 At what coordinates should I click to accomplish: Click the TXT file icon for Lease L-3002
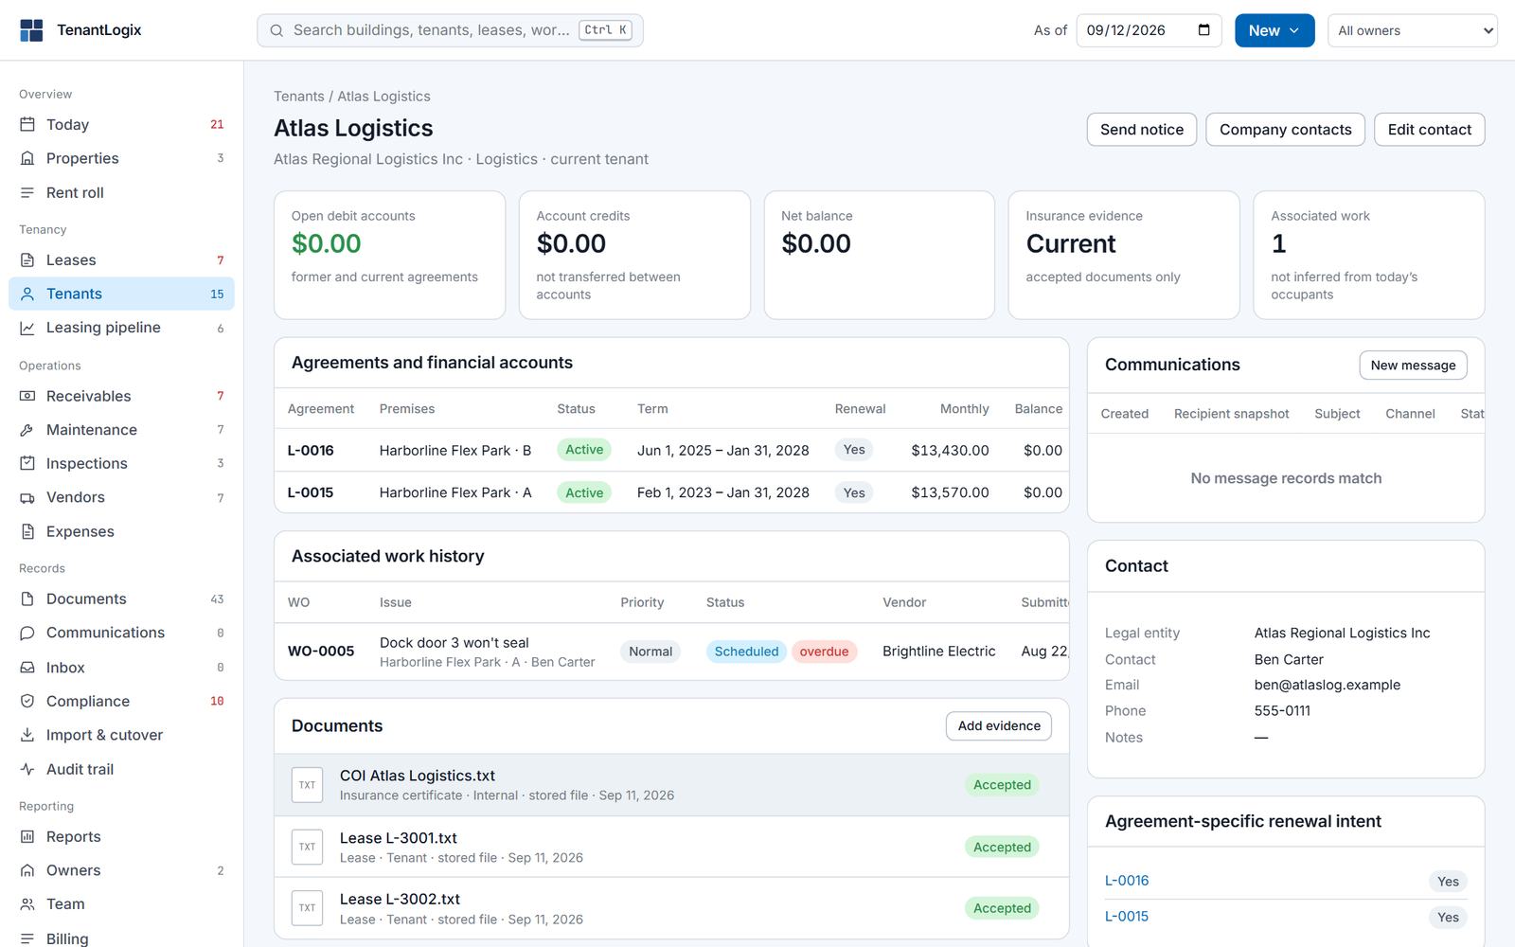pyautogui.click(x=307, y=908)
